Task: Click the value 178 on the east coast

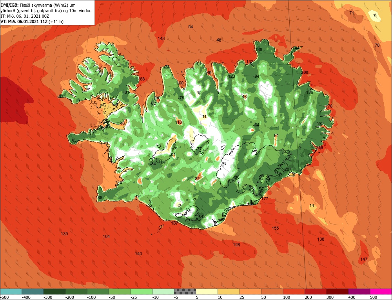Action: (329, 106)
